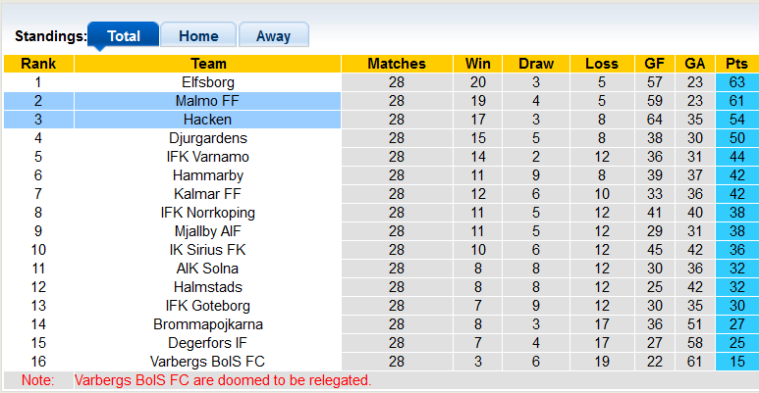The height and width of the screenshot is (393, 759).
Task: Open the Malmo FF team link
Action: pos(207,101)
